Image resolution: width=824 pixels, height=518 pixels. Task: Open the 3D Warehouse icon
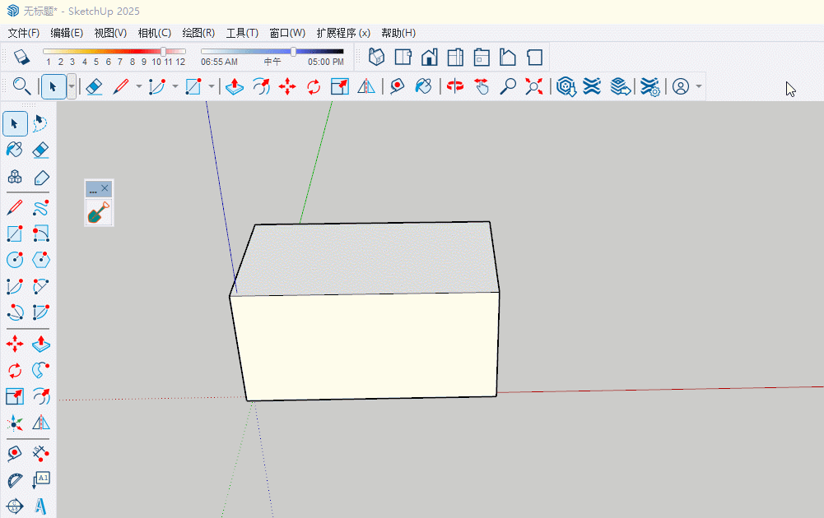click(566, 86)
